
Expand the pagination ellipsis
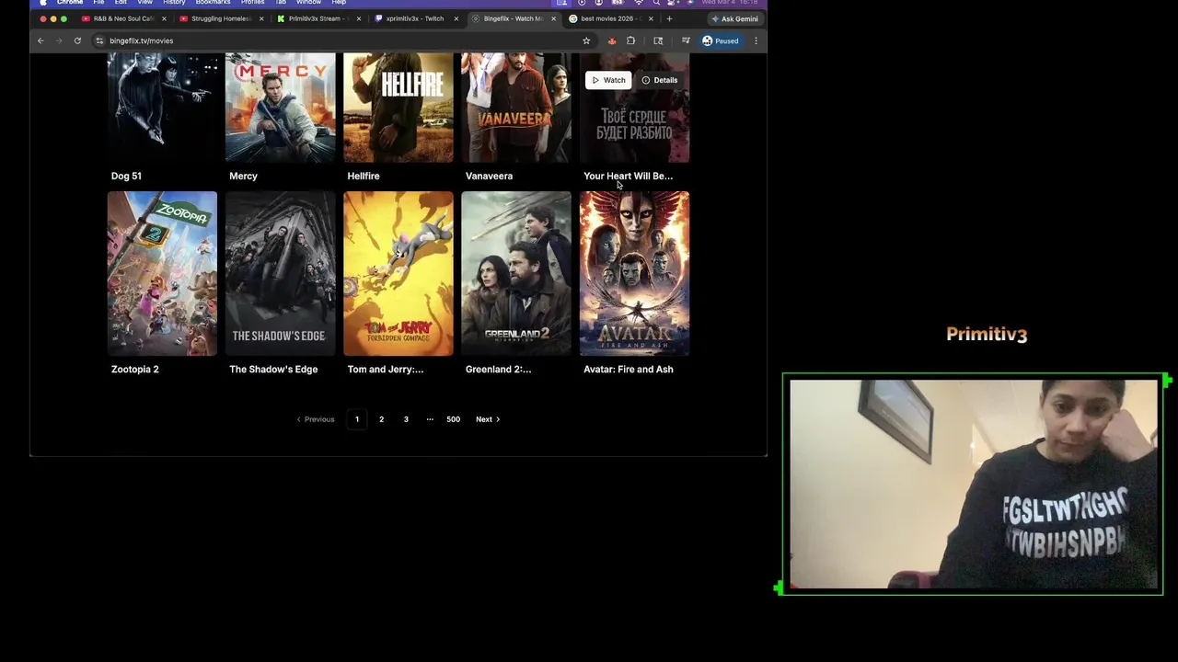[430, 419]
